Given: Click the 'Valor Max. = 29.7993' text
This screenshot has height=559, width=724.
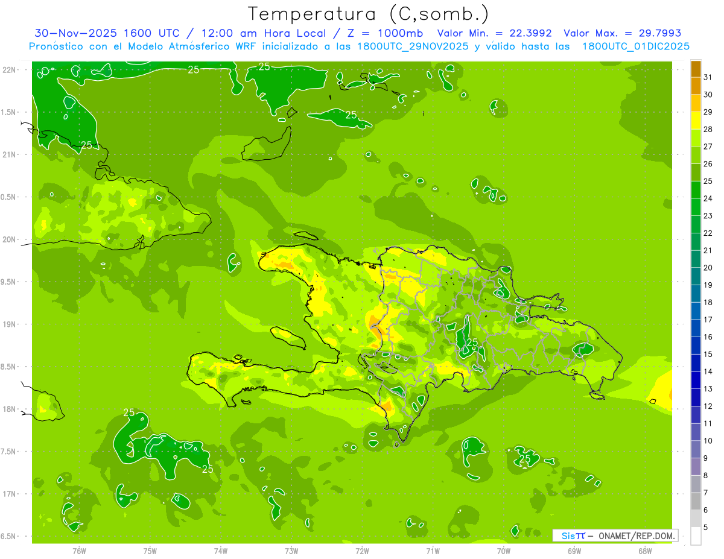Looking at the screenshot, I should (623, 33).
